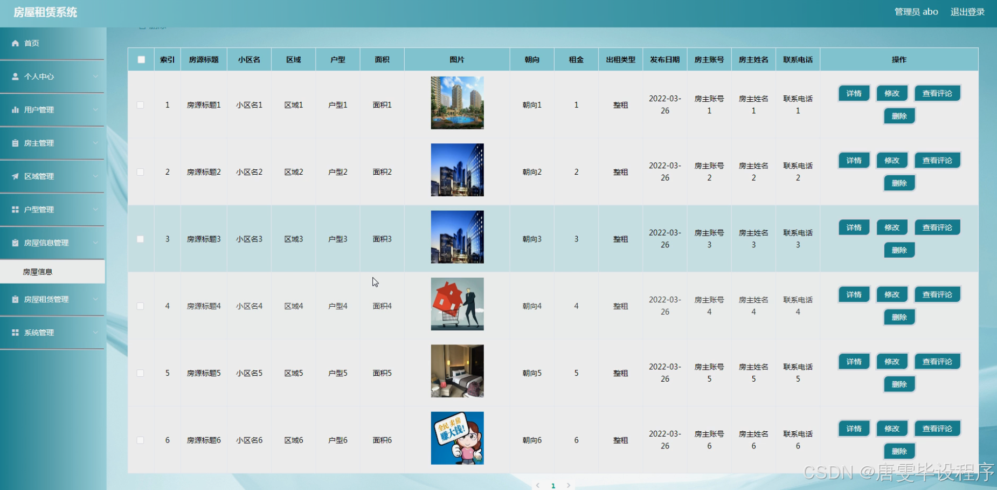Open the 房主管理 sidebar menu
Viewport: 997px width, 490px height.
click(52, 143)
